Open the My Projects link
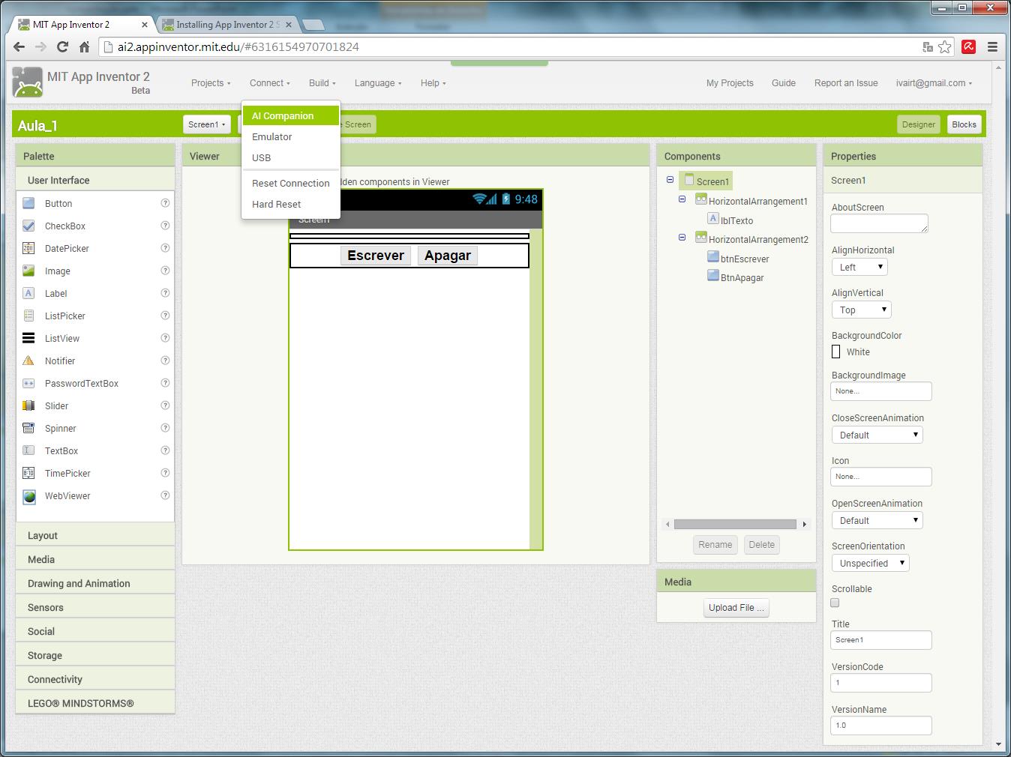Image resolution: width=1011 pixels, height=757 pixels. [730, 83]
